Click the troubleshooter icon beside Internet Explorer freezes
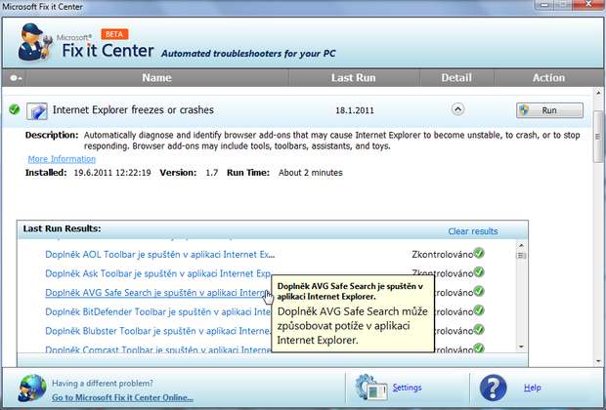 [x=37, y=111]
